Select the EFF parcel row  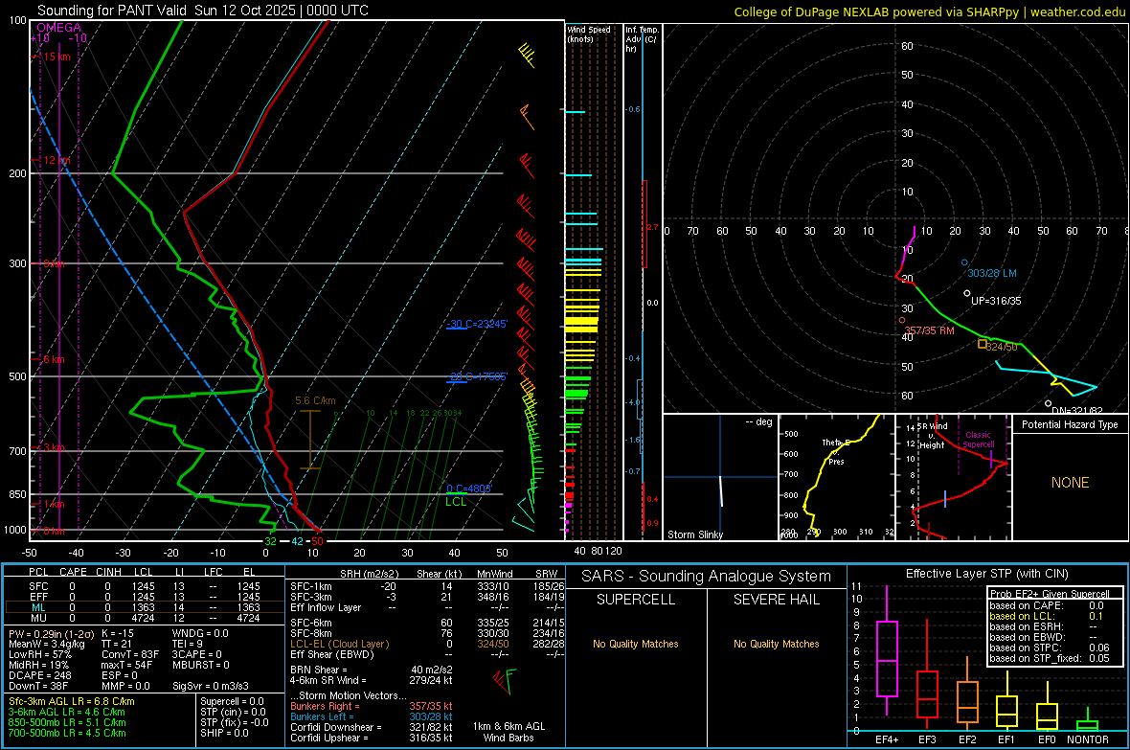point(145,597)
